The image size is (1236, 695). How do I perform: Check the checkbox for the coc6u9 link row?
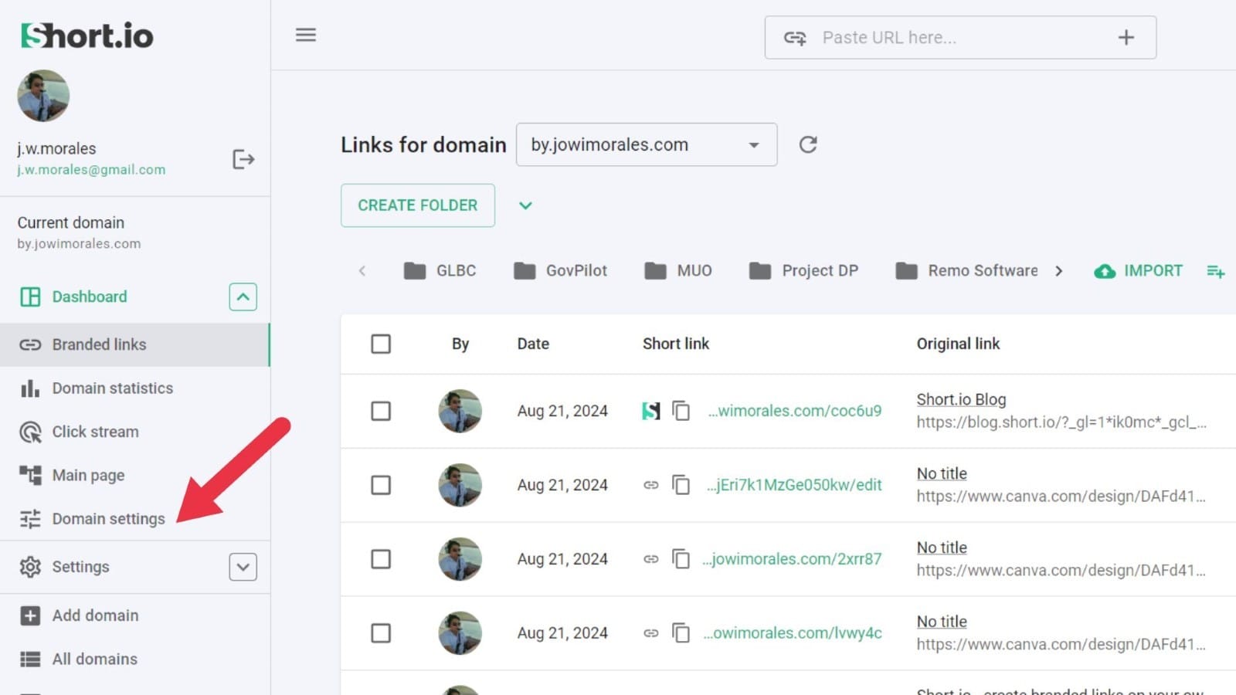381,411
